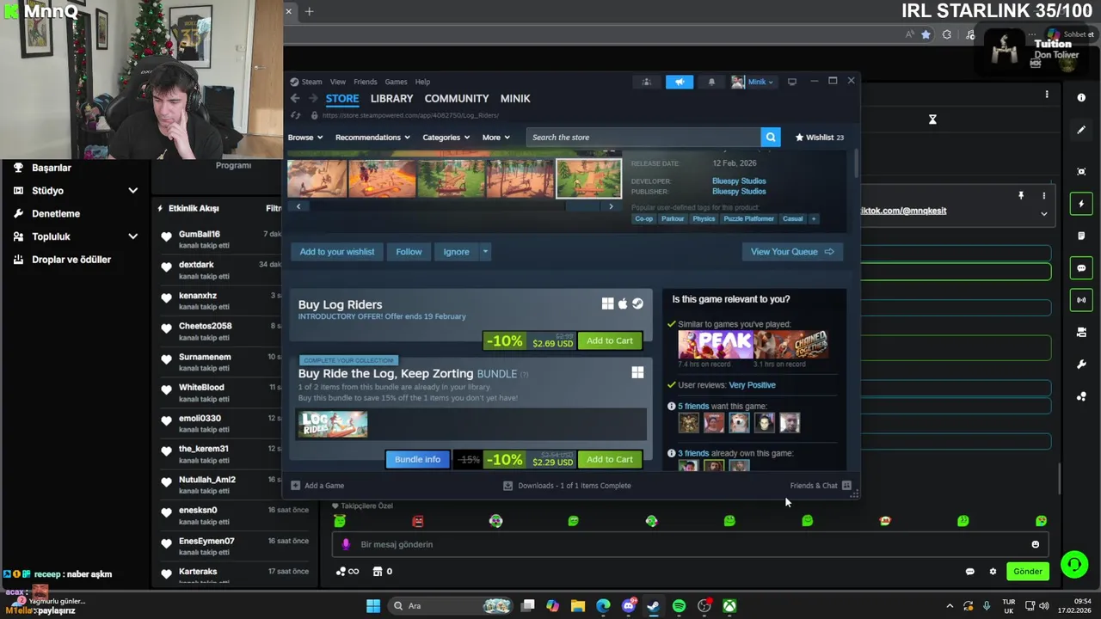Open the Recommendations dropdown
Viewport: 1101px width, 619px height.
point(372,138)
